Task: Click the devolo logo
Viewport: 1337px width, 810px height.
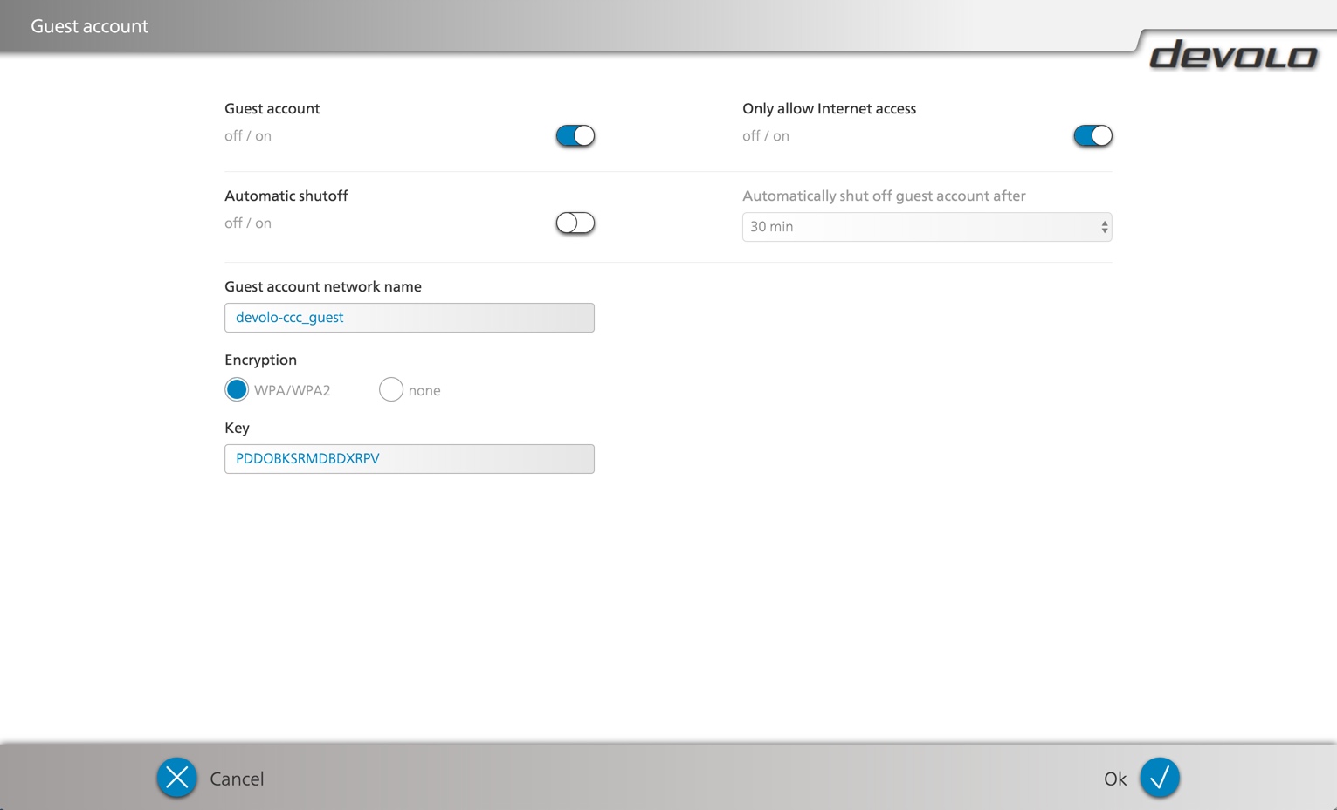Action: pyautogui.click(x=1232, y=55)
